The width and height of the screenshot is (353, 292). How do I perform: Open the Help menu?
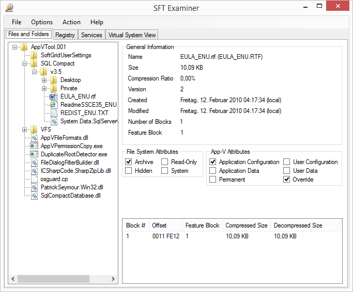point(97,22)
